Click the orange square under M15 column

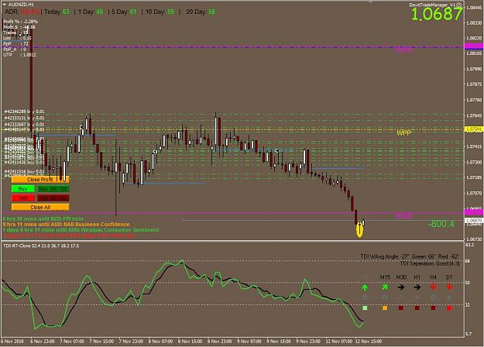click(x=385, y=307)
